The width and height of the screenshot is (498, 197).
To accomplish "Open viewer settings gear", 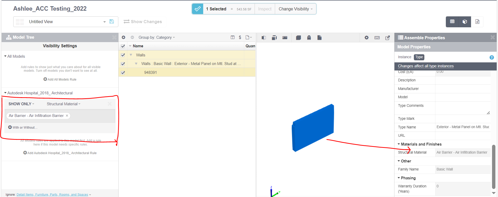I will (366, 38).
